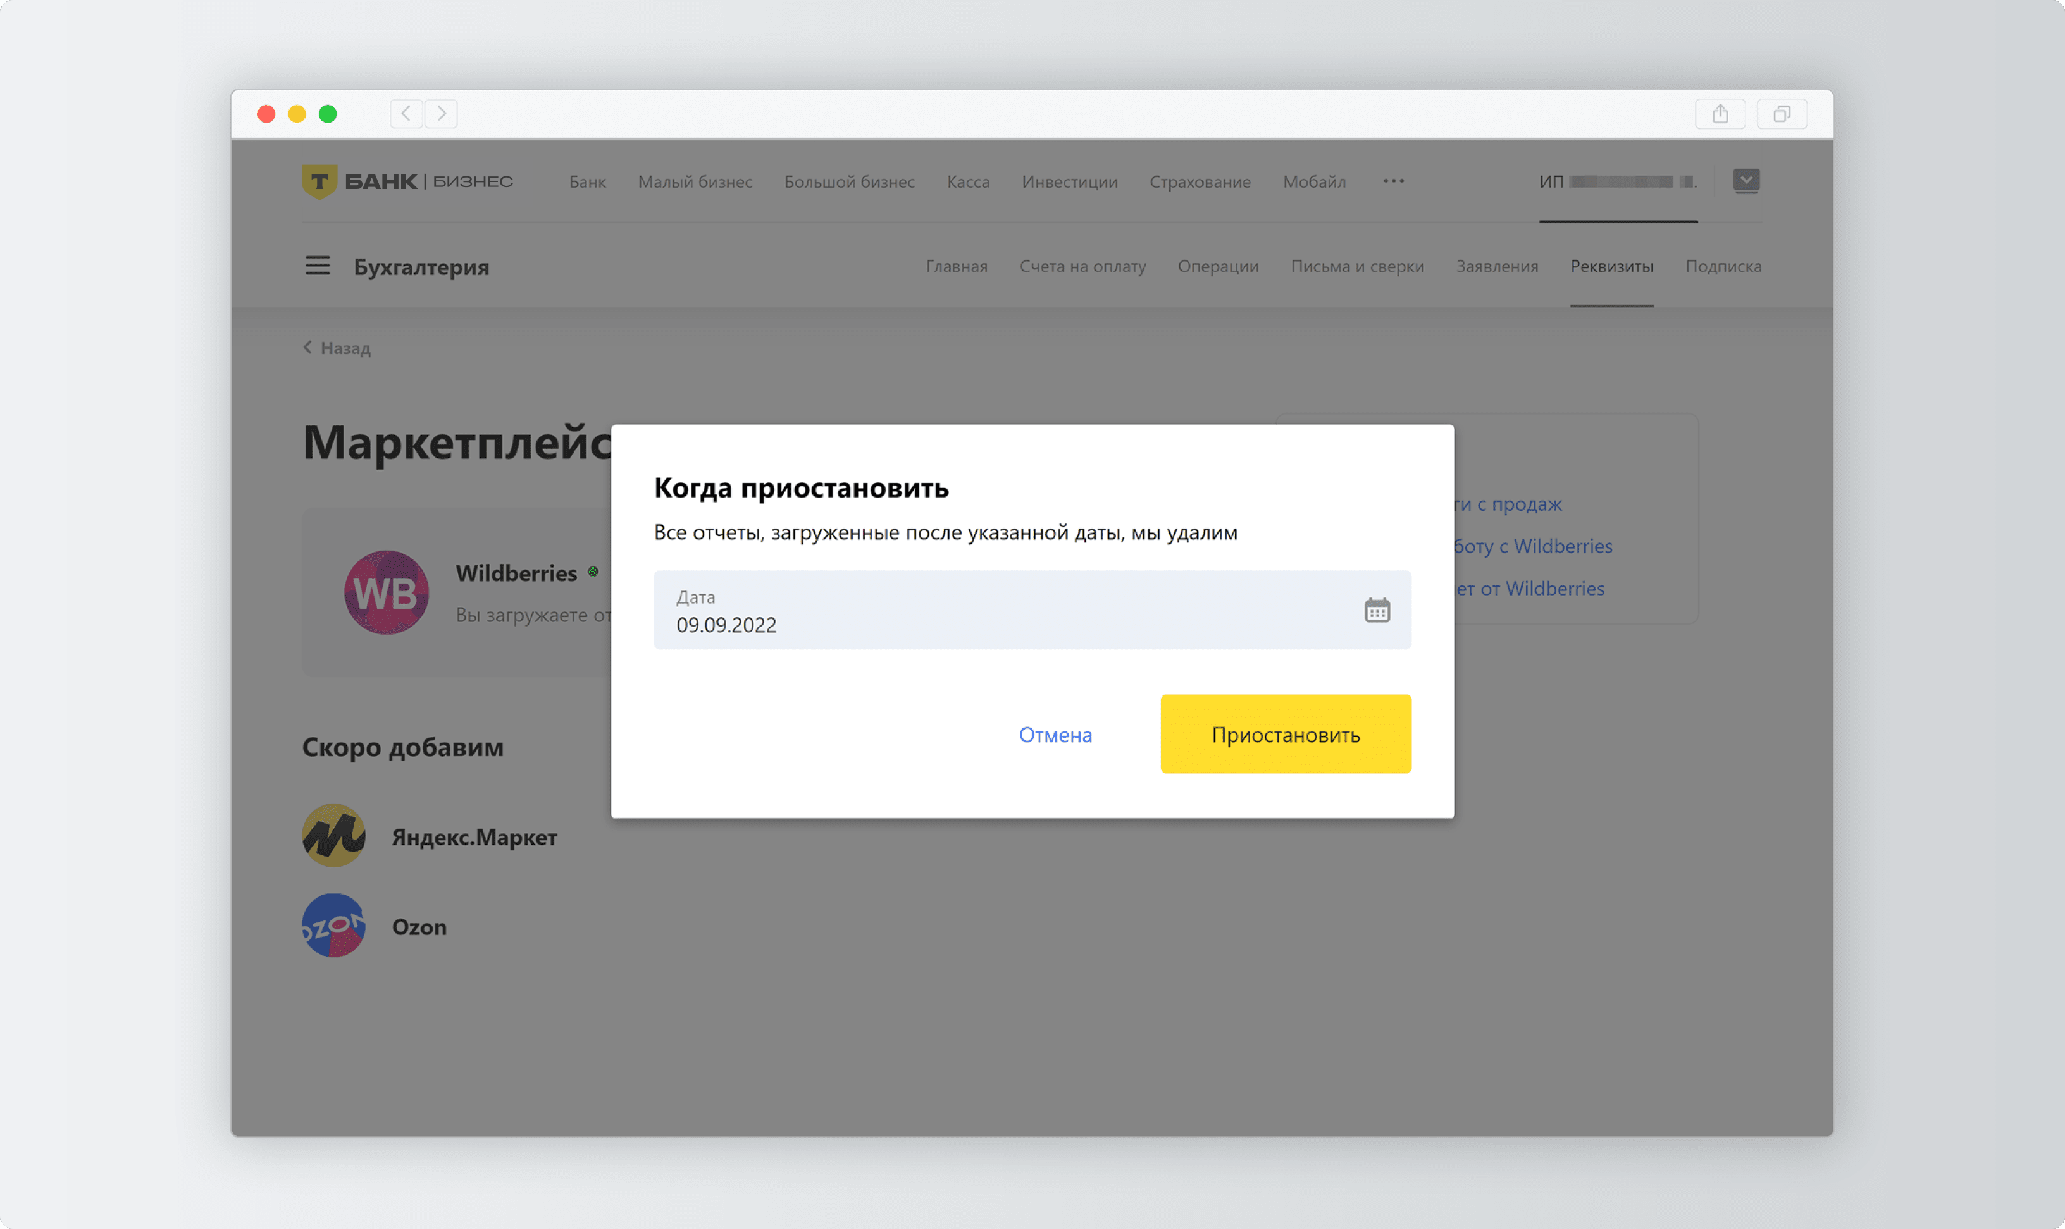Open the Инвестиции menu item
The image size is (2065, 1229).
[1069, 181]
